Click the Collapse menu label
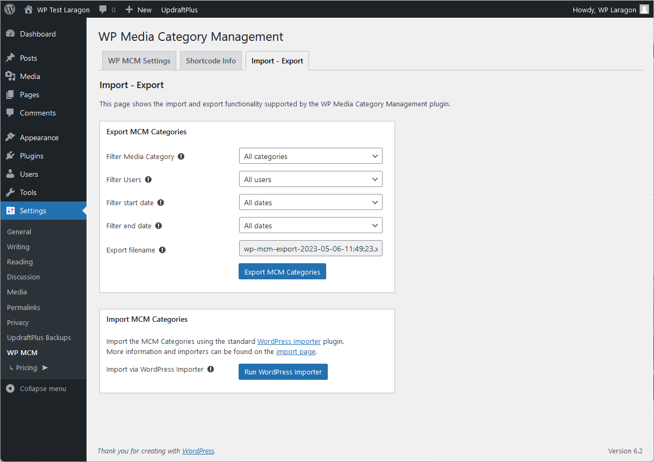Viewport: 654px width, 462px height. point(43,388)
